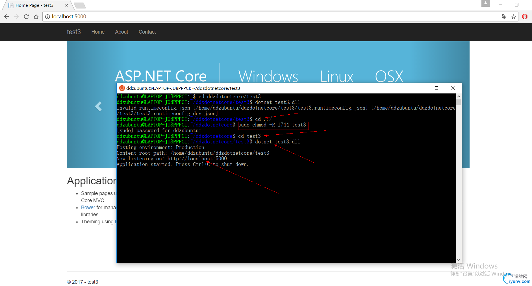Click the 'Hosting environment: Production' terminal line
The image size is (532, 286).
(160, 147)
